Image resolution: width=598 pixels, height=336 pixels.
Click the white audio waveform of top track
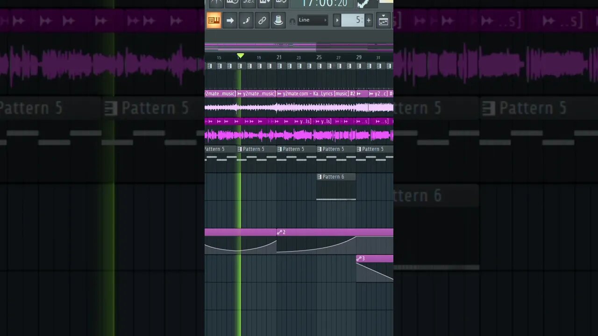[x=299, y=108]
